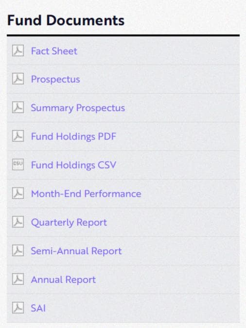Open the Summary Prospectus link
246x328 pixels.
point(78,108)
